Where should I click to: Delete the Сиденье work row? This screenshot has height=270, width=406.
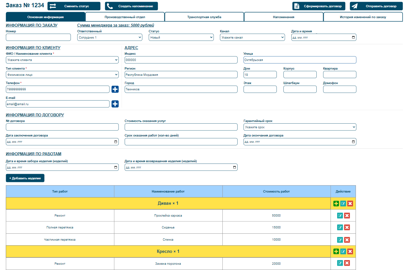347,227
